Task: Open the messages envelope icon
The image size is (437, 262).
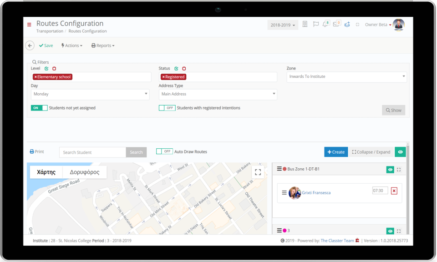Action: (337, 25)
